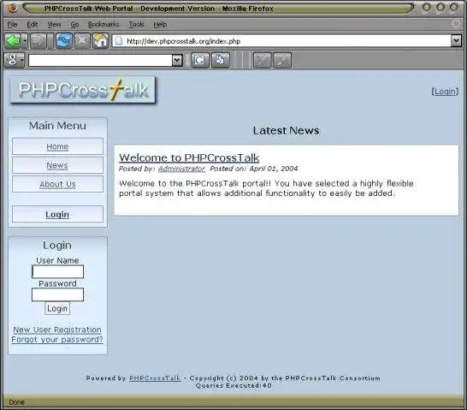The height and width of the screenshot is (410, 467).
Task: Open the New User Registration link
Action: 57,330
